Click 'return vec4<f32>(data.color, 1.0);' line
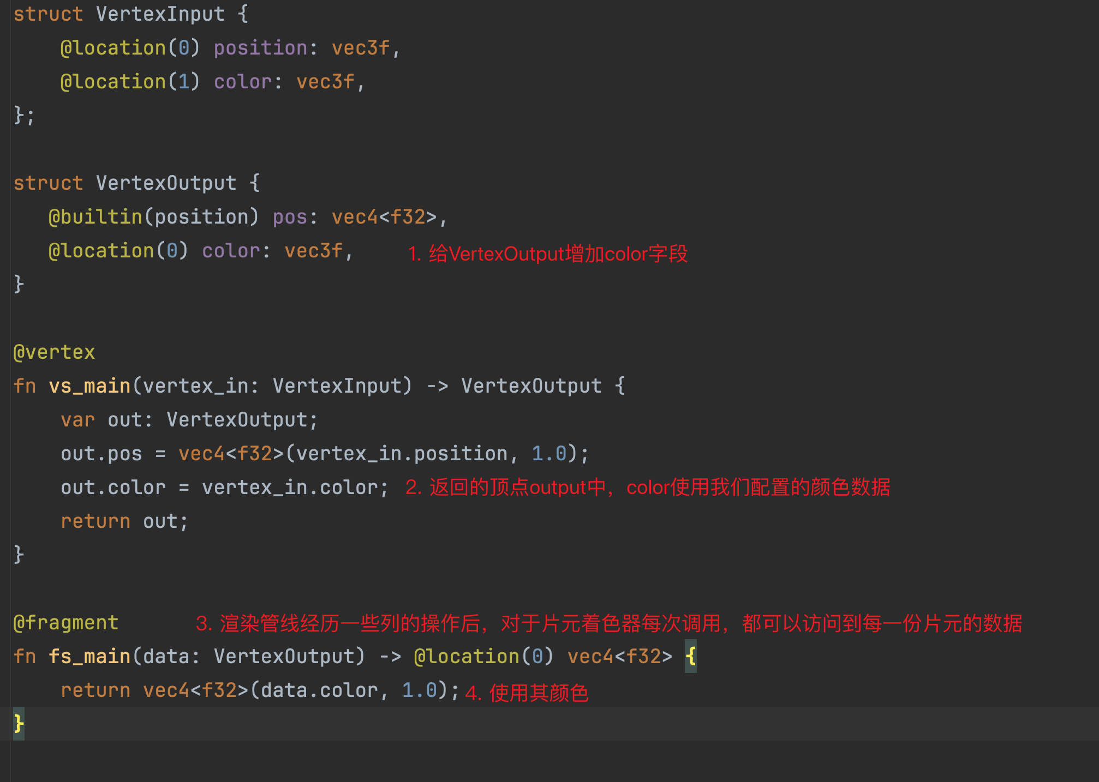1099x782 pixels. coord(260,690)
